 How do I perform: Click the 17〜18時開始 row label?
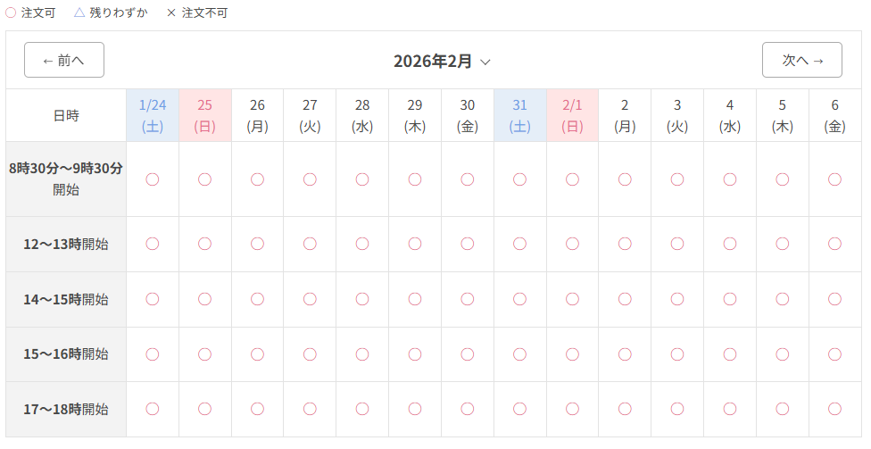66,409
